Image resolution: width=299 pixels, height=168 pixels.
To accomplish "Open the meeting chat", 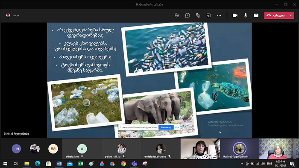I will pos(188,15).
